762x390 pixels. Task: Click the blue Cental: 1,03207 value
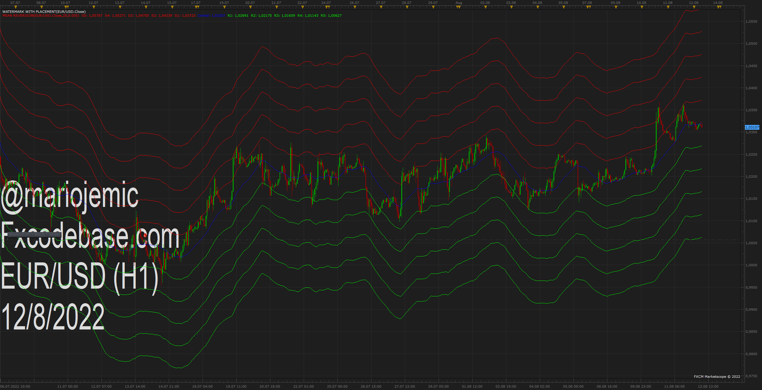pos(212,16)
